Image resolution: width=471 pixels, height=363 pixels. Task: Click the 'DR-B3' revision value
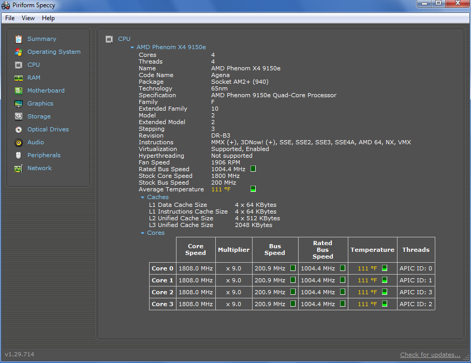click(x=221, y=135)
